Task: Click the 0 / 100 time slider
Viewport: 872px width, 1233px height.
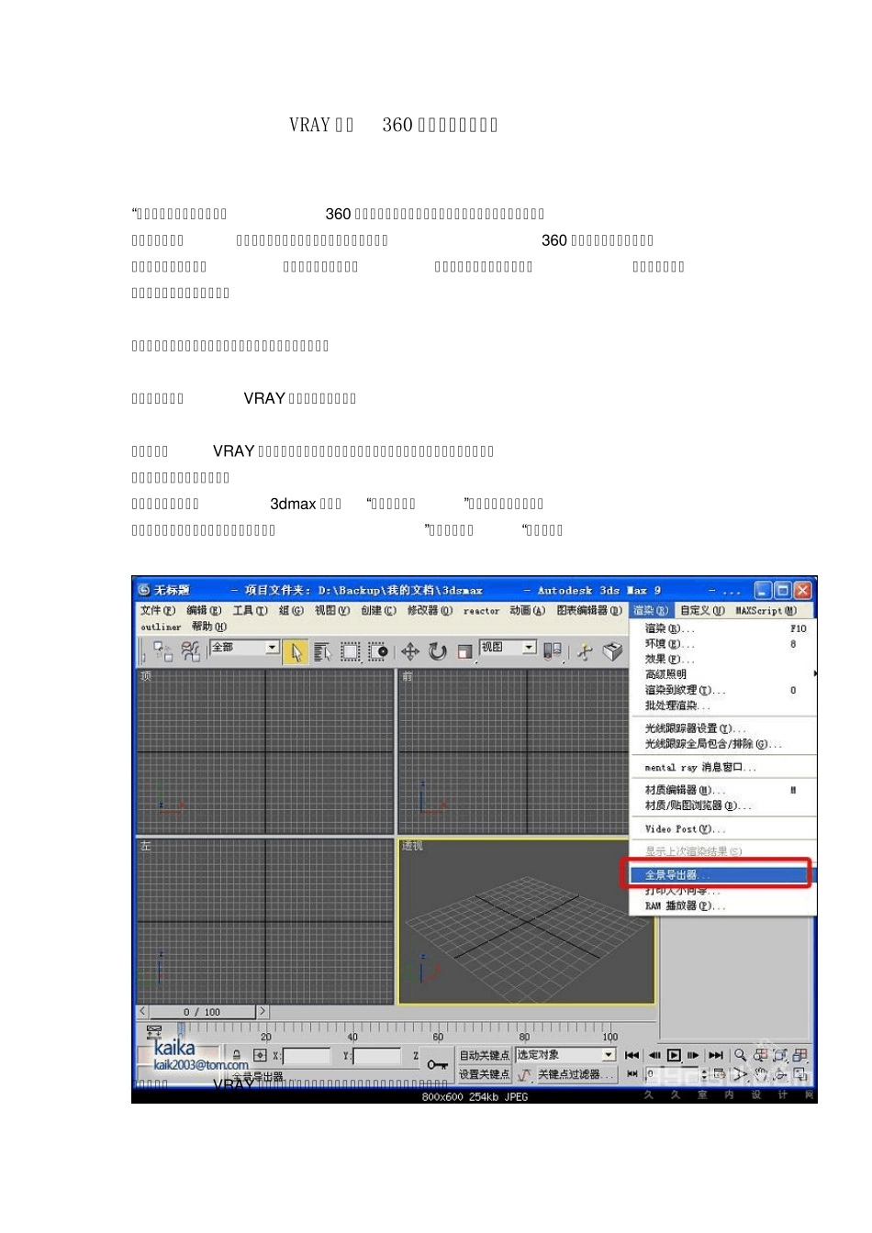Action: click(x=202, y=1012)
